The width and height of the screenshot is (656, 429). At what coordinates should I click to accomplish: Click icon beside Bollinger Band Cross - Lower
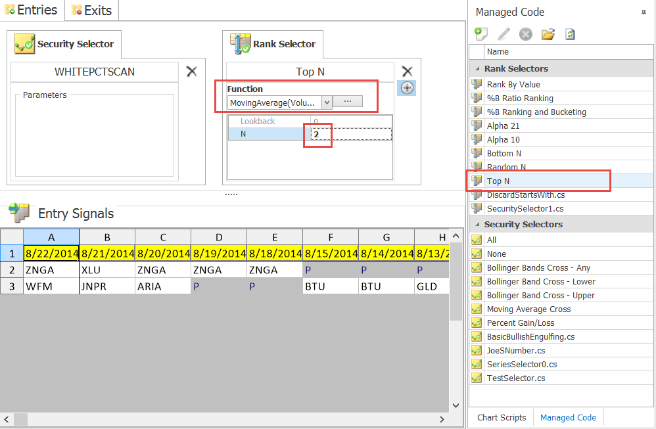click(477, 281)
